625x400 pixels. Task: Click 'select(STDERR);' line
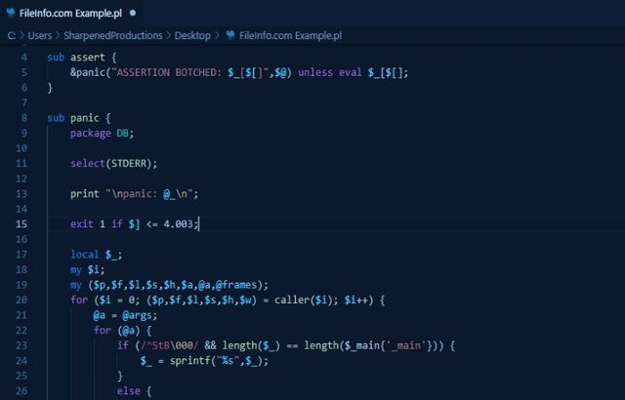click(x=114, y=164)
